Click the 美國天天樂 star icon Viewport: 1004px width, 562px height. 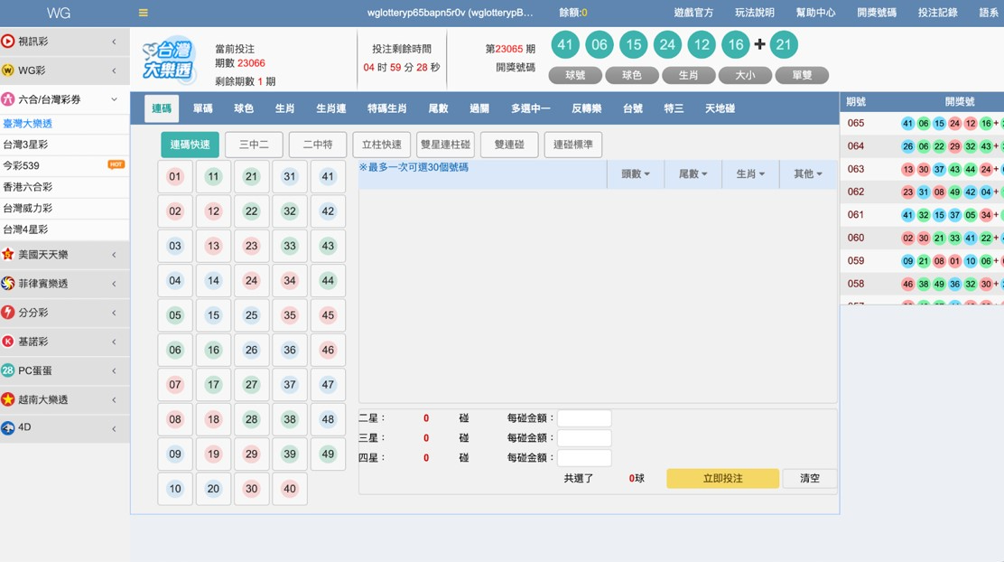tap(8, 255)
